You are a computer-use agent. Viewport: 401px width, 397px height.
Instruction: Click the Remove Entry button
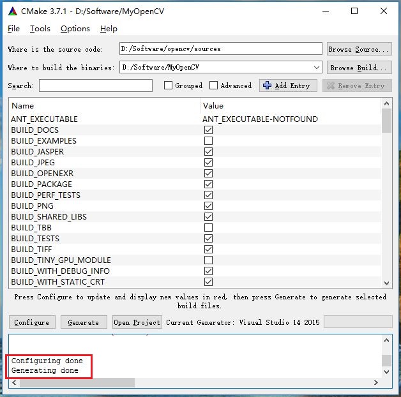tap(357, 86)
